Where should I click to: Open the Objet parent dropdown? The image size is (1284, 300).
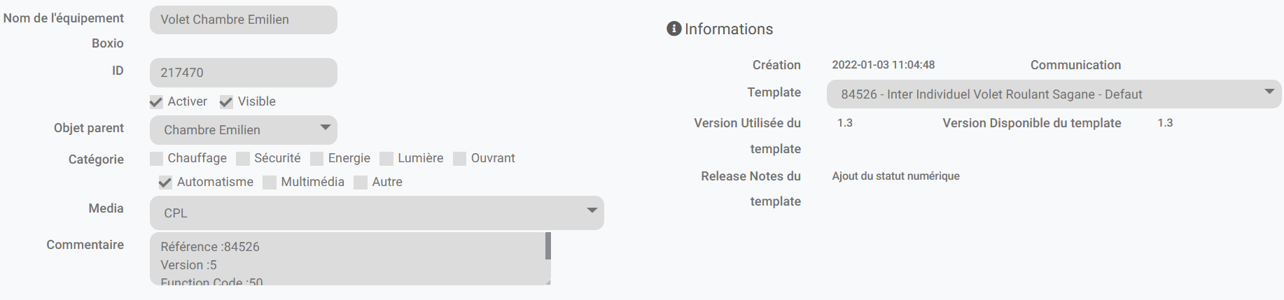click(x=243, y=130)
